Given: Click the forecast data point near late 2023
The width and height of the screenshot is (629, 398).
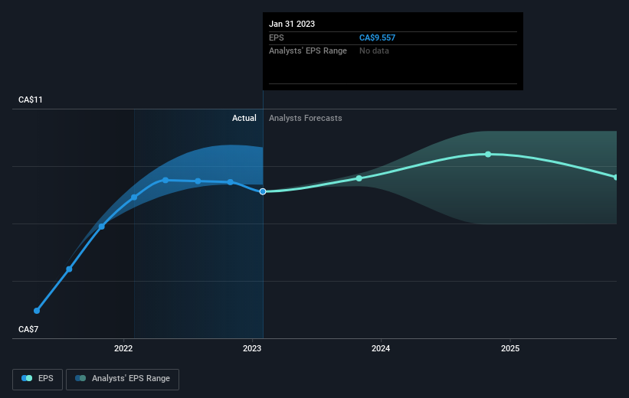Looking at the screenshot, I should 359,178.
